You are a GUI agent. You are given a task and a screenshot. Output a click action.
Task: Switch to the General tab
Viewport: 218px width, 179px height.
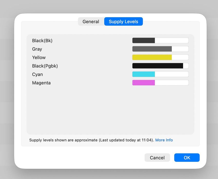point(91,22)
